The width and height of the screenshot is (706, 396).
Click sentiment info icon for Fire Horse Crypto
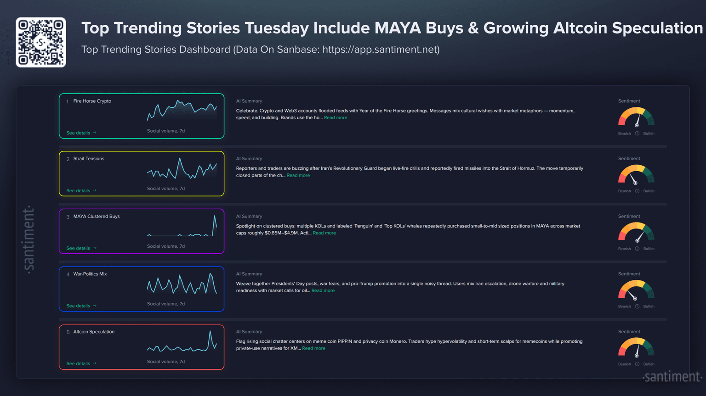pyautogui.click(x=637, y=134)
